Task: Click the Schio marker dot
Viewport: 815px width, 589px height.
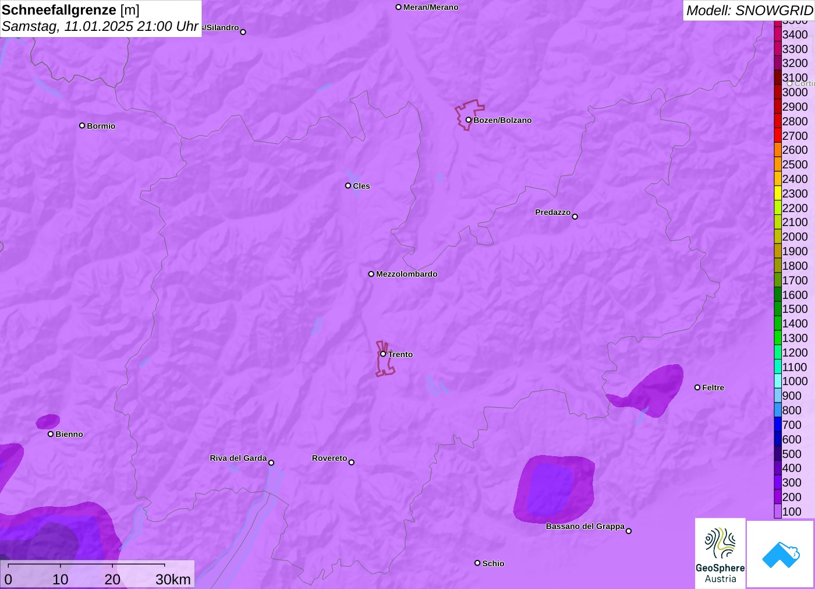Action: pyautogui.click(x=477, y=563)
